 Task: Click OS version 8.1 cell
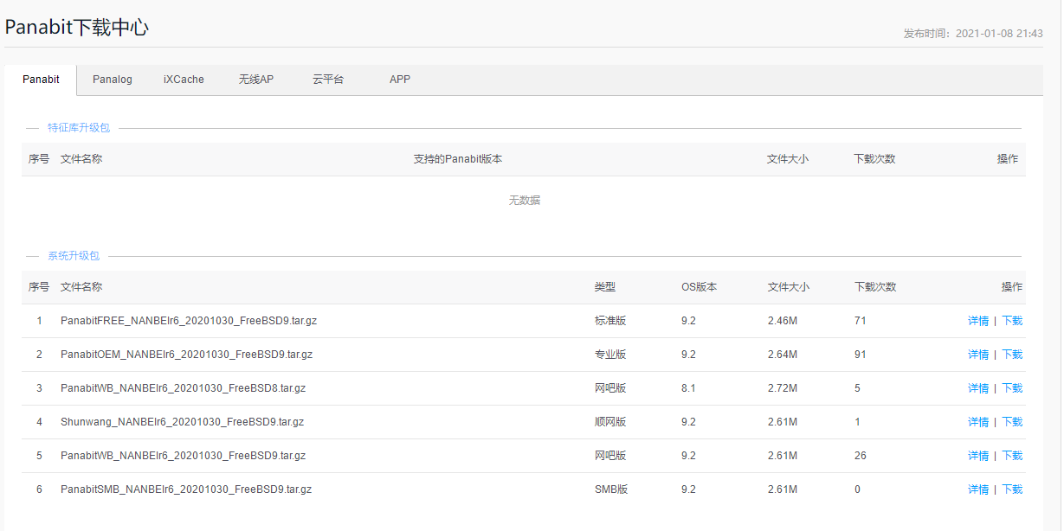(688, 388)
